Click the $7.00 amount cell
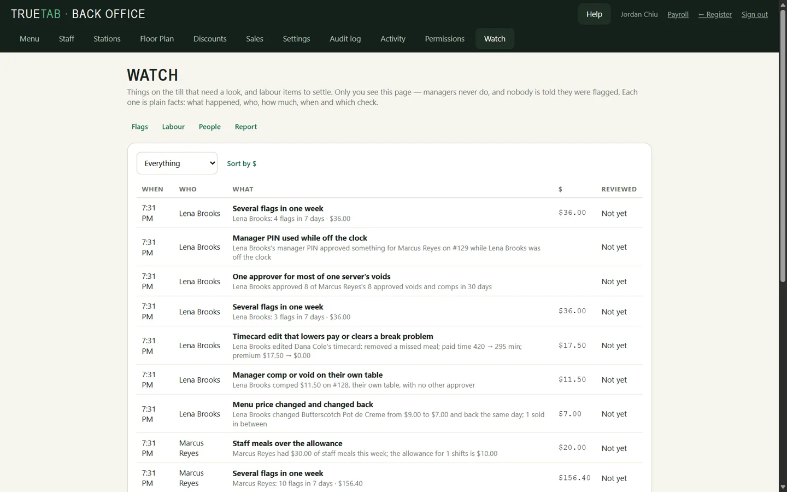 tap(570, 414)
